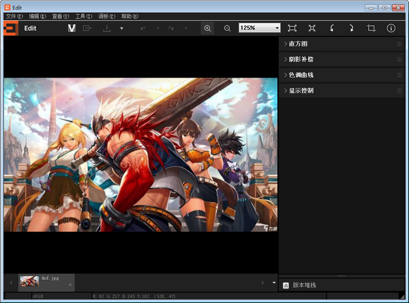Open the image information panel icon
The width and height of the screenshot is (409, 303).
391,28
